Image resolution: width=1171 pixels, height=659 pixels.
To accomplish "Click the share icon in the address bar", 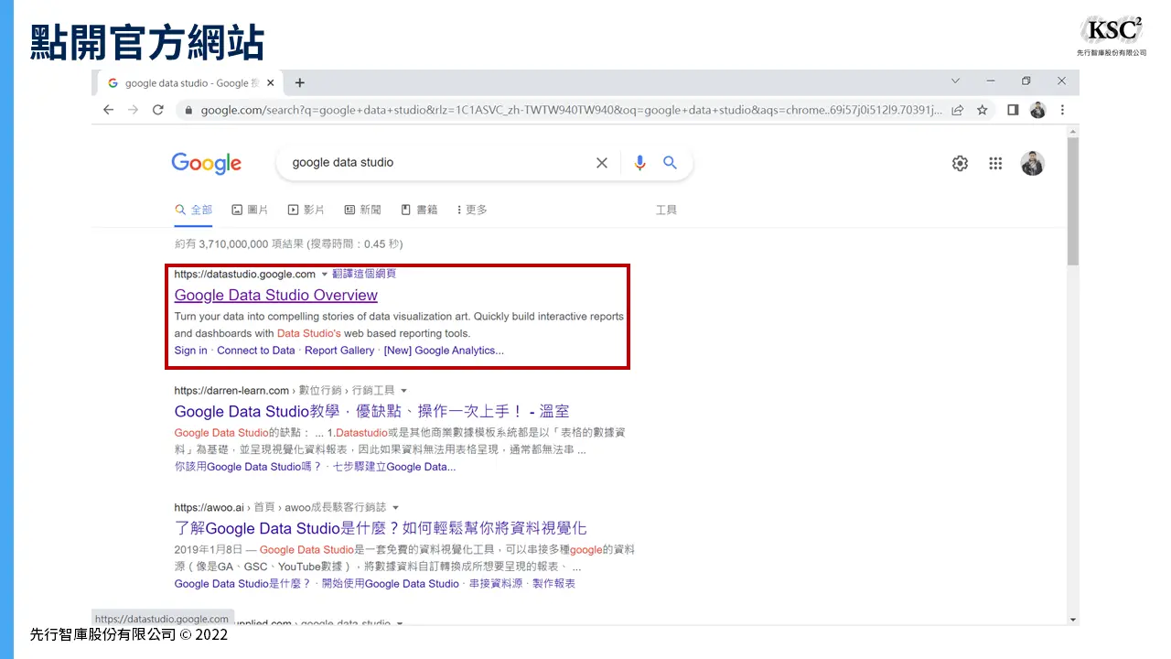I will (957, 110).
